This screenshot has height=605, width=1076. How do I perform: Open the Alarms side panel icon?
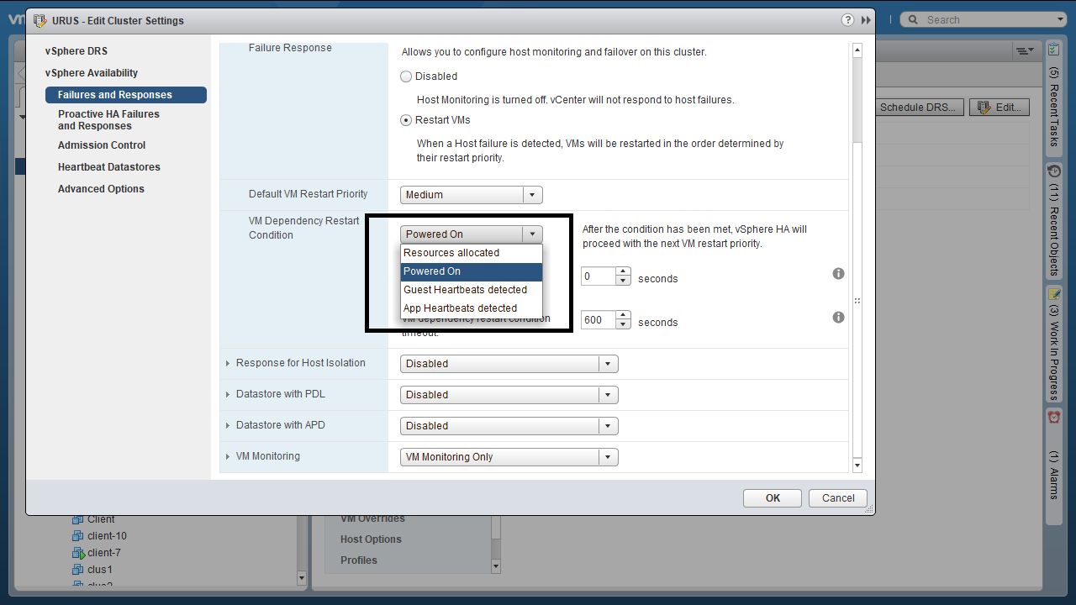pyautogui.click(x=1054, y=417)
